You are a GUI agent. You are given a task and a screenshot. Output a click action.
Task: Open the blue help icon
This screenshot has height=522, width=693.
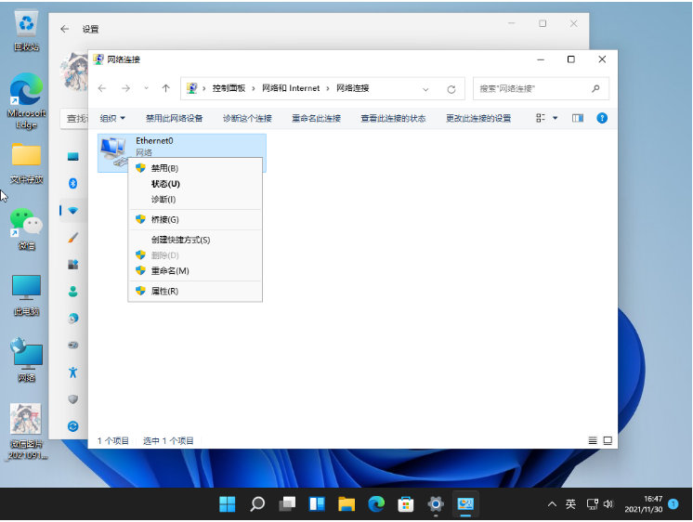pyautogui.click(x=602, y=118)
